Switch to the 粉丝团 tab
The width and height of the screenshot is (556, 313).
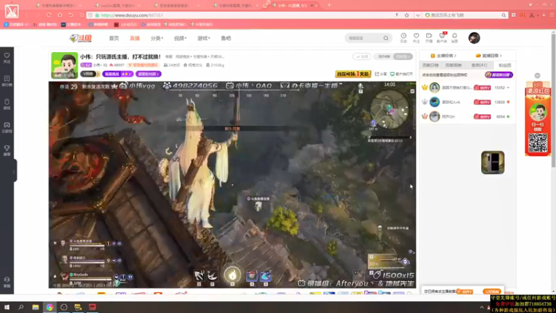(x=505, y=65)
